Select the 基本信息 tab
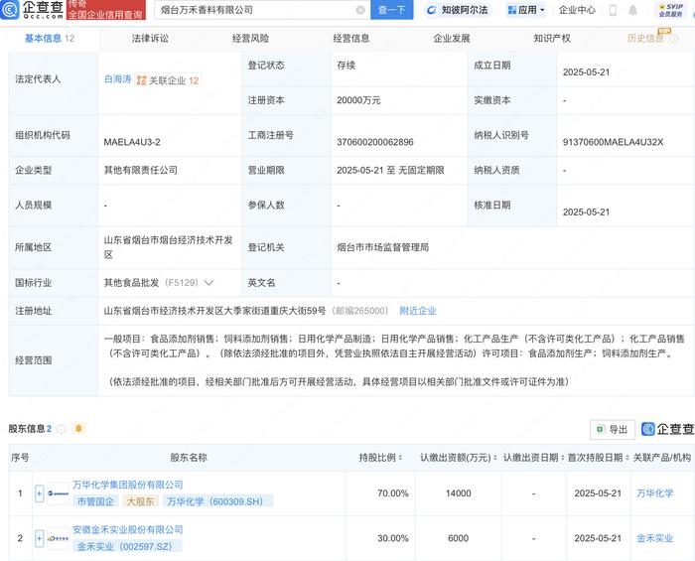The height and width of the screenshot is (561, 695). (50, 39)
